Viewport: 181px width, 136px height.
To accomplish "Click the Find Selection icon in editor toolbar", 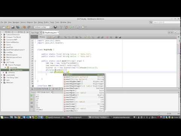I will (65, 37).
